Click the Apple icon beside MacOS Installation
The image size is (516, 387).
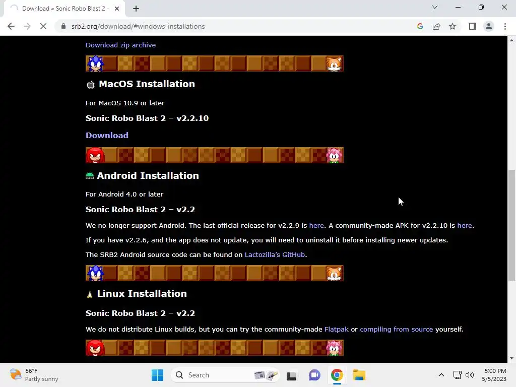coord(91,85)
